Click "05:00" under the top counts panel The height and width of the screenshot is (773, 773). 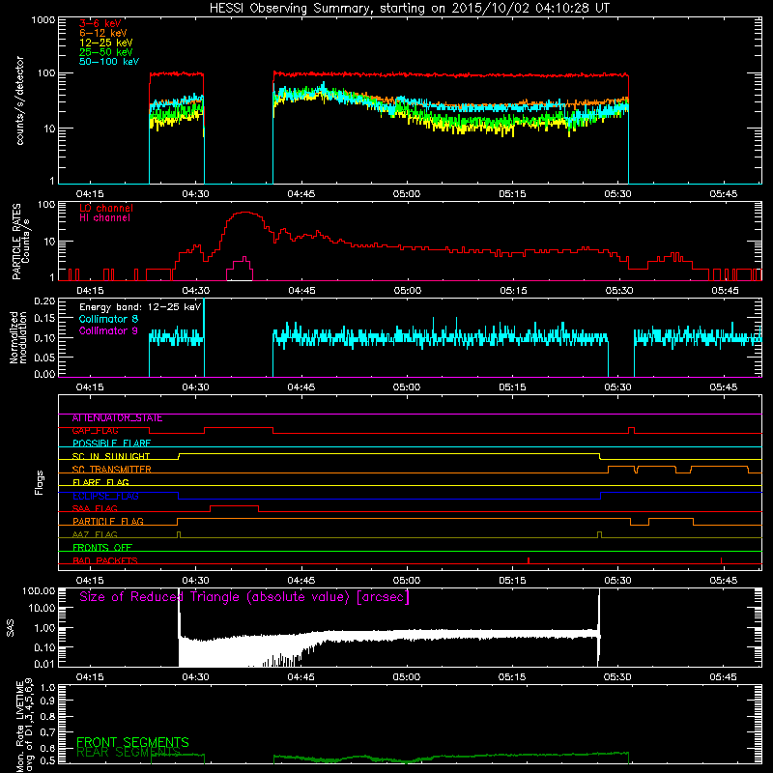coord(407,194)
